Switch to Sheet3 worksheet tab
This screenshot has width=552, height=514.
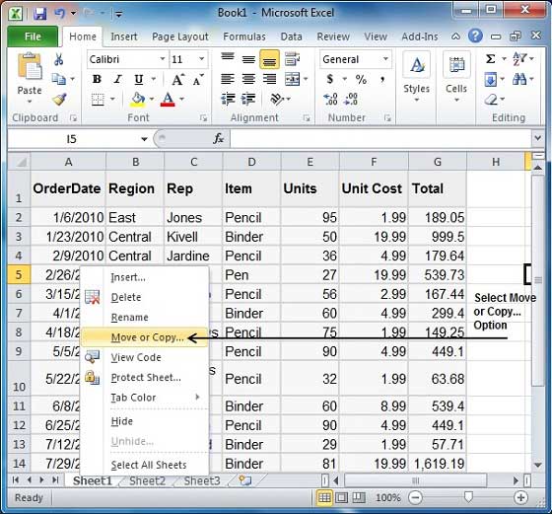(202, 480)
